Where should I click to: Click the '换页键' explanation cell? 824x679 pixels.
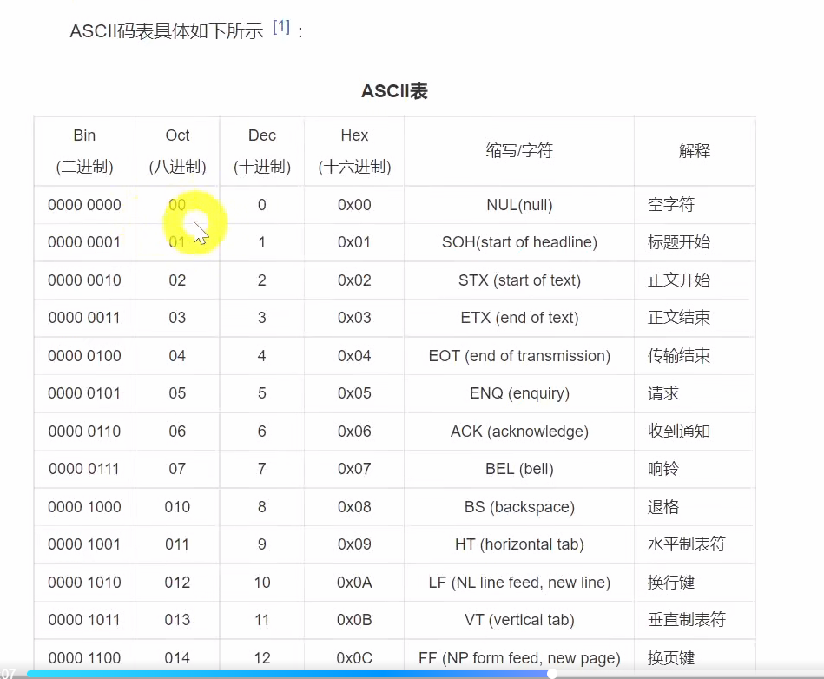tap(695, 657)
